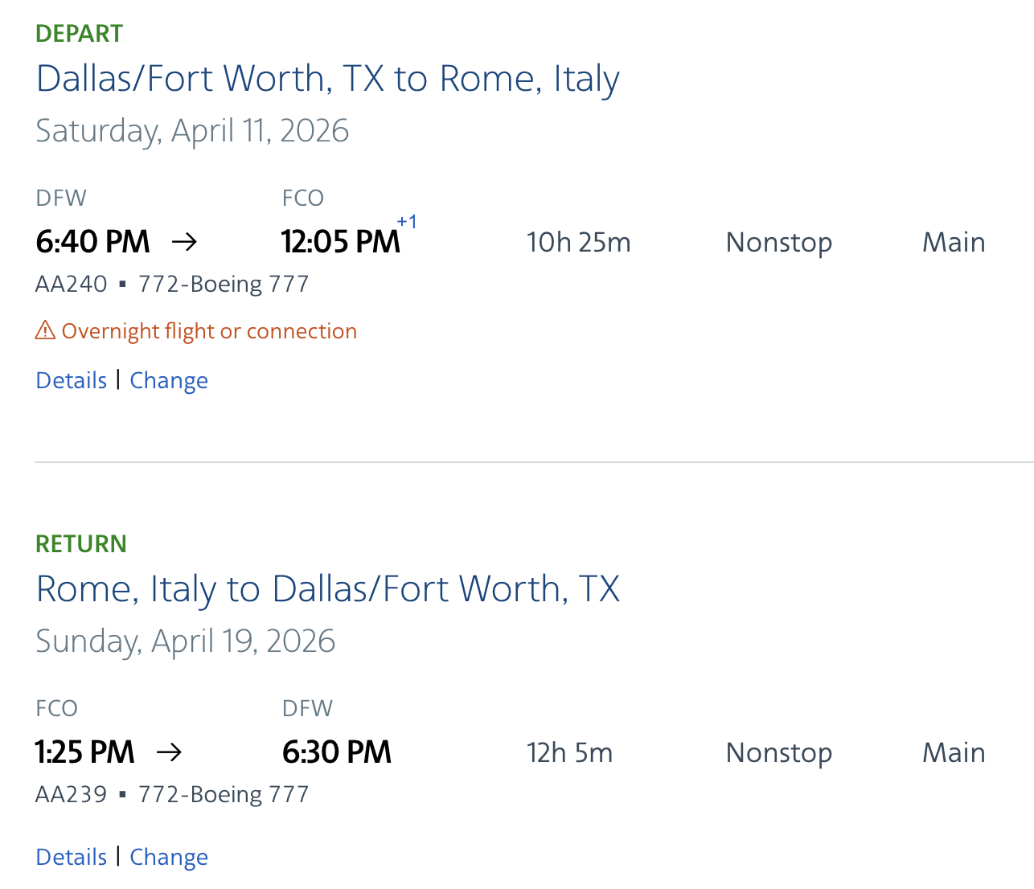
Task: Click the Nonstop label on the return flight
Action: [x=778, y=752]
